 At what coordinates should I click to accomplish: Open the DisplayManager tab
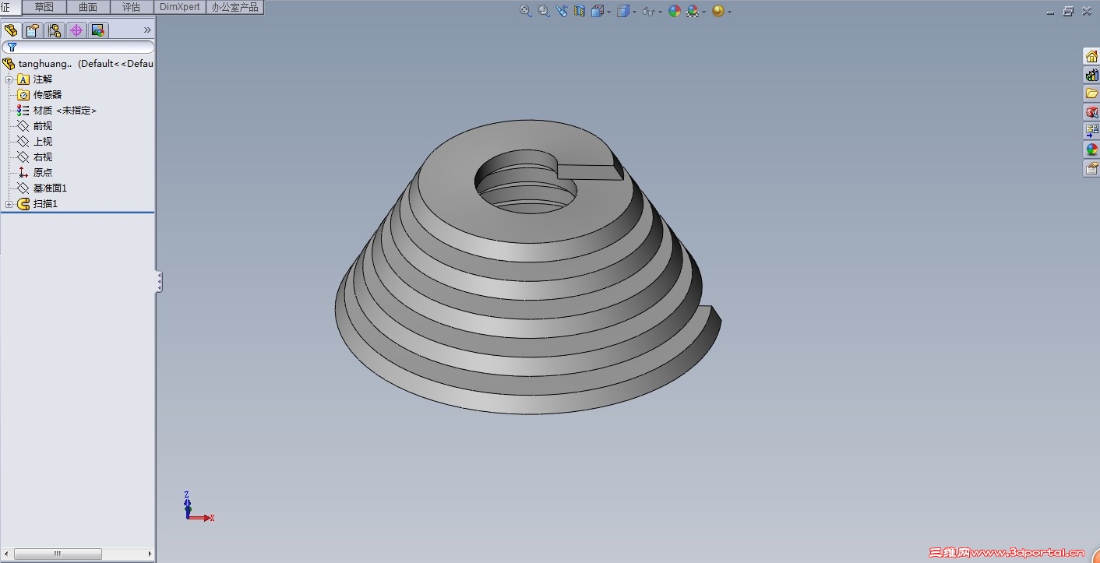pyautogui.click(x=97, y=30)
